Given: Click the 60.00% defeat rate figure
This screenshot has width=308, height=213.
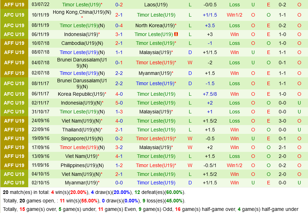Looking at the screenshot, I should pos(174,192).
